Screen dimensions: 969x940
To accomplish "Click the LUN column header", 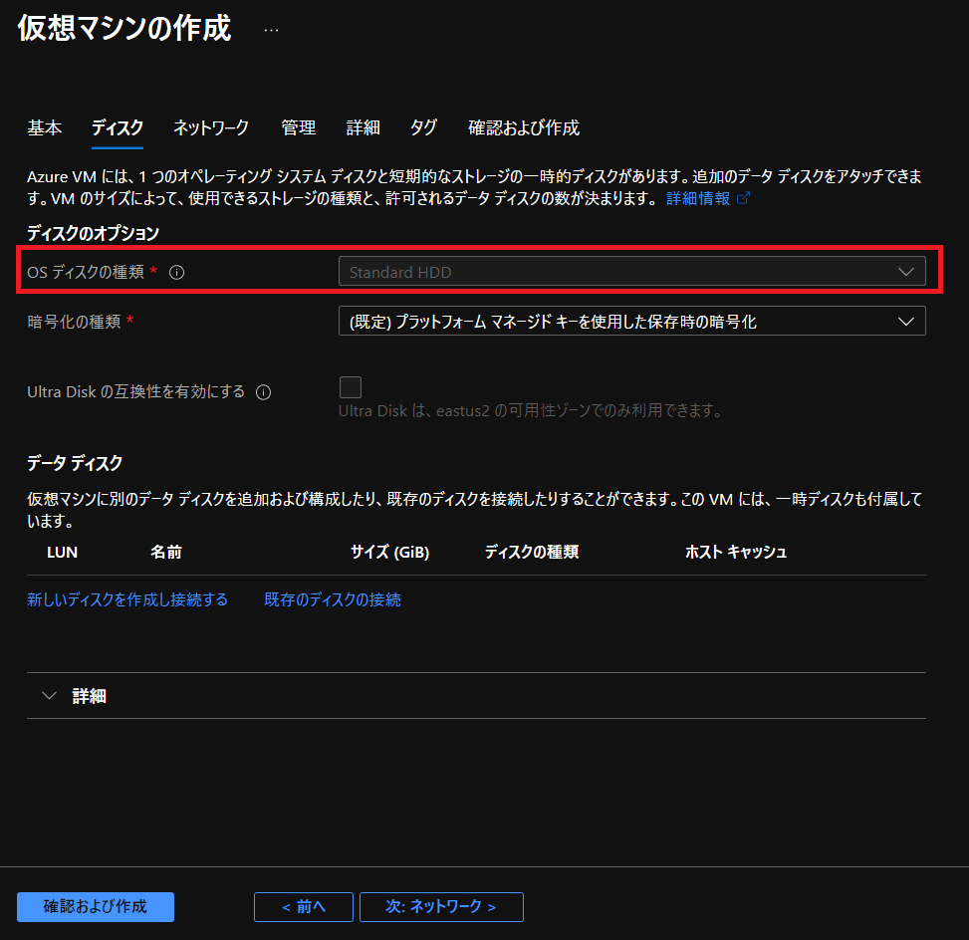I will pos(63,552).
